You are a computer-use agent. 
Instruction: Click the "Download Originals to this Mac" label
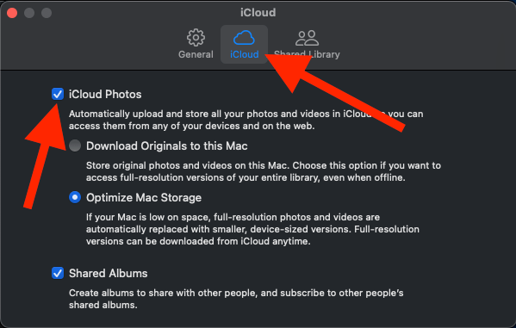(x=167, y=145)
